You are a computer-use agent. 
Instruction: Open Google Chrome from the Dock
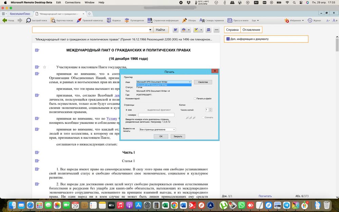174,205
